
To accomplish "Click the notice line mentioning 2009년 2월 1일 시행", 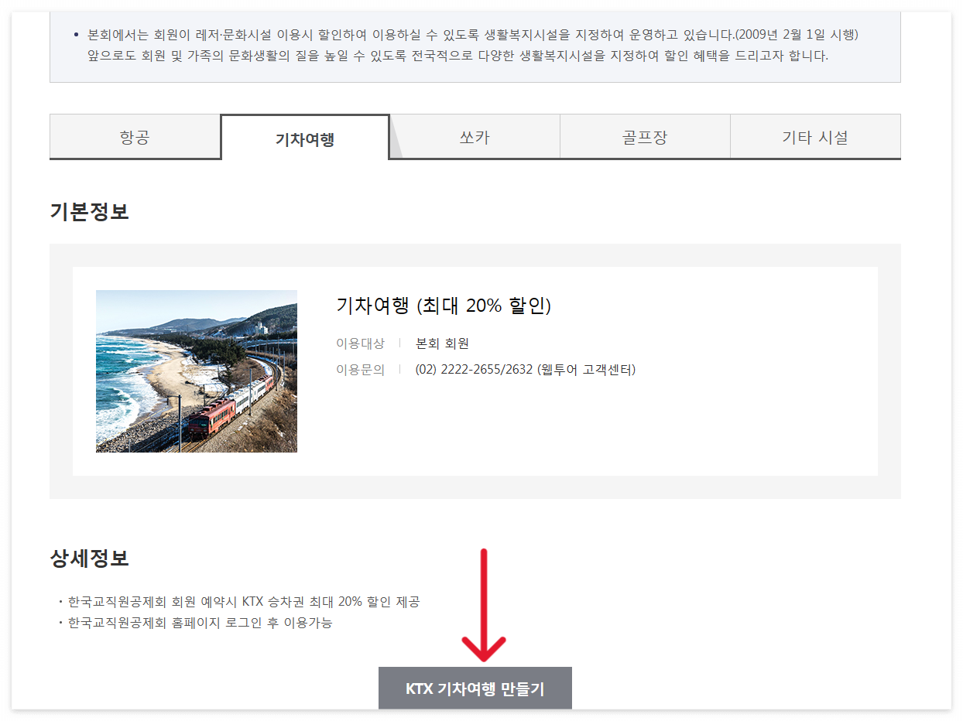I will [474, 35].
